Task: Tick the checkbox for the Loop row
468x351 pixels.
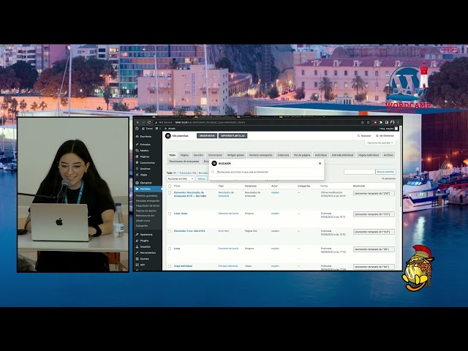Action: (x=170, y=249)
